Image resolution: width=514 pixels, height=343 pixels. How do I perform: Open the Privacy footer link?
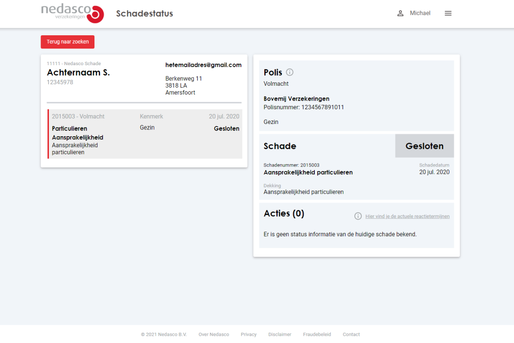coord(249,335)
